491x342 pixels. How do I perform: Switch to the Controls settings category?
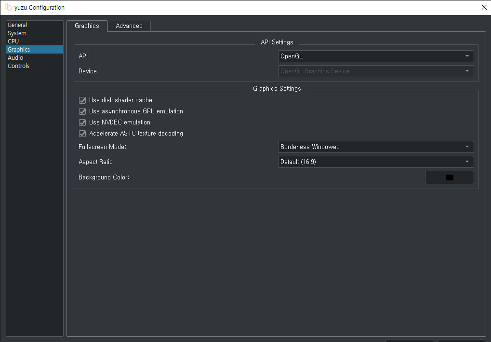(x=35, y=66)
